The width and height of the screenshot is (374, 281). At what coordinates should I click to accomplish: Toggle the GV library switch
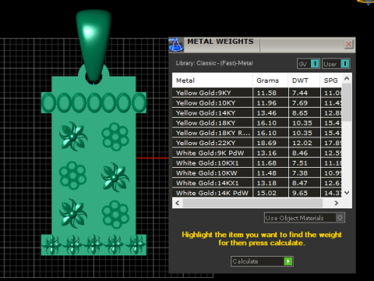click(309, 63)
